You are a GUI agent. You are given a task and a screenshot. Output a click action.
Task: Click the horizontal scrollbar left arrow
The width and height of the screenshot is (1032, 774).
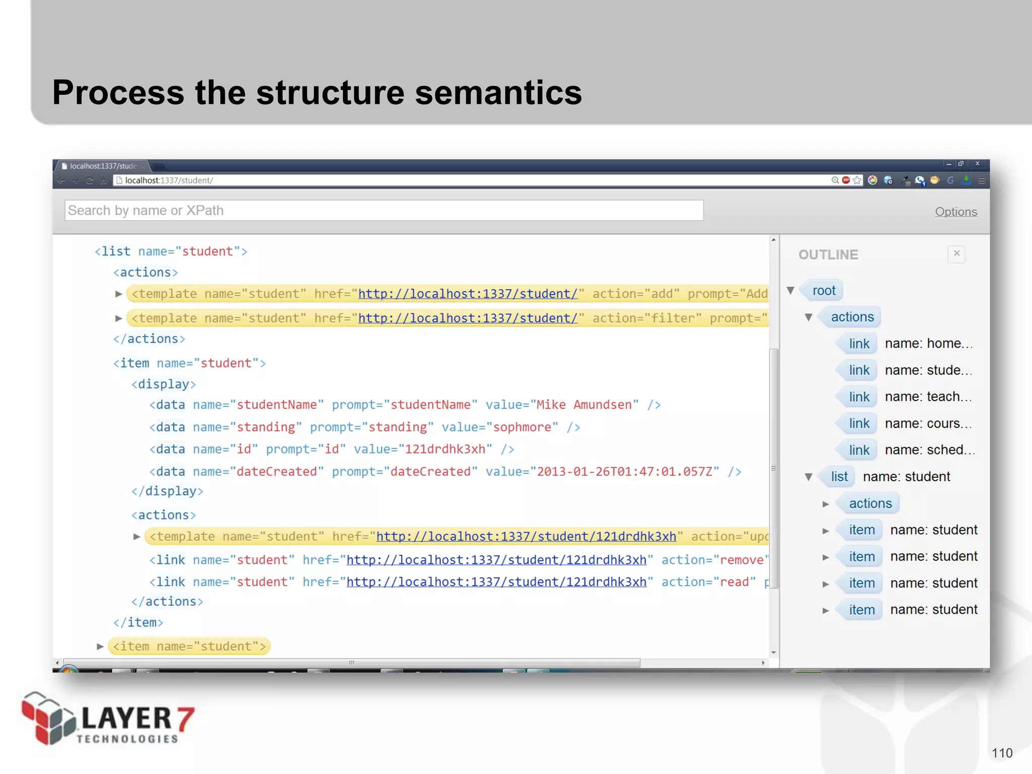pos(57,663)
